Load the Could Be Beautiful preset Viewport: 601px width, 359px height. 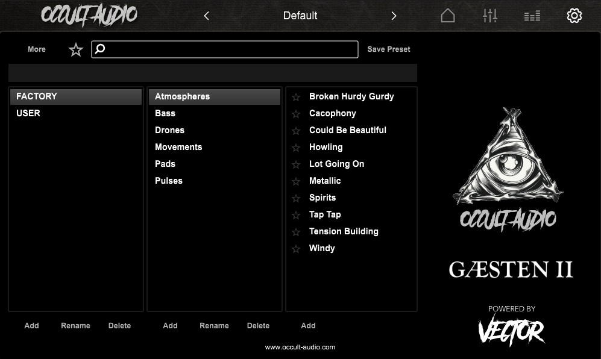coord(348,130)
